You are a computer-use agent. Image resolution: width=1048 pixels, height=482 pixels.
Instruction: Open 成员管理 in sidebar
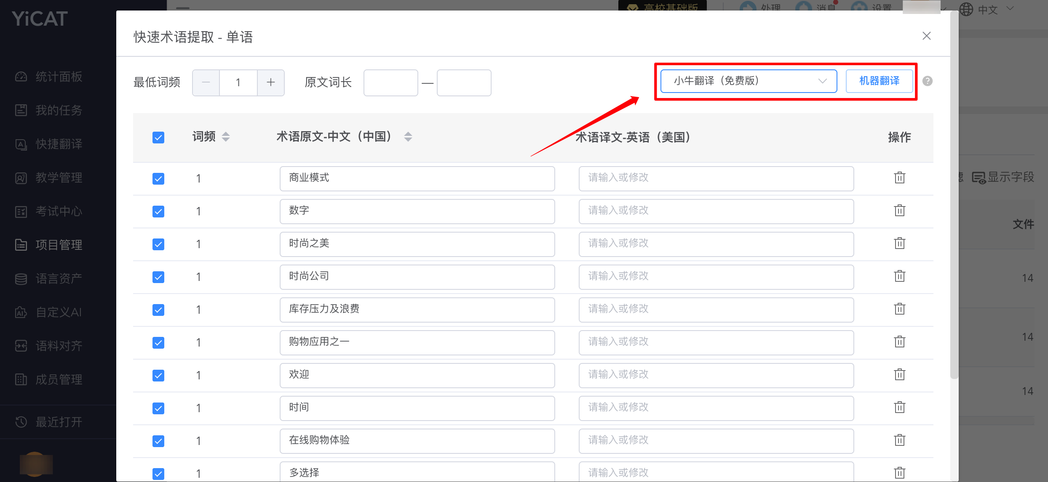50,379
